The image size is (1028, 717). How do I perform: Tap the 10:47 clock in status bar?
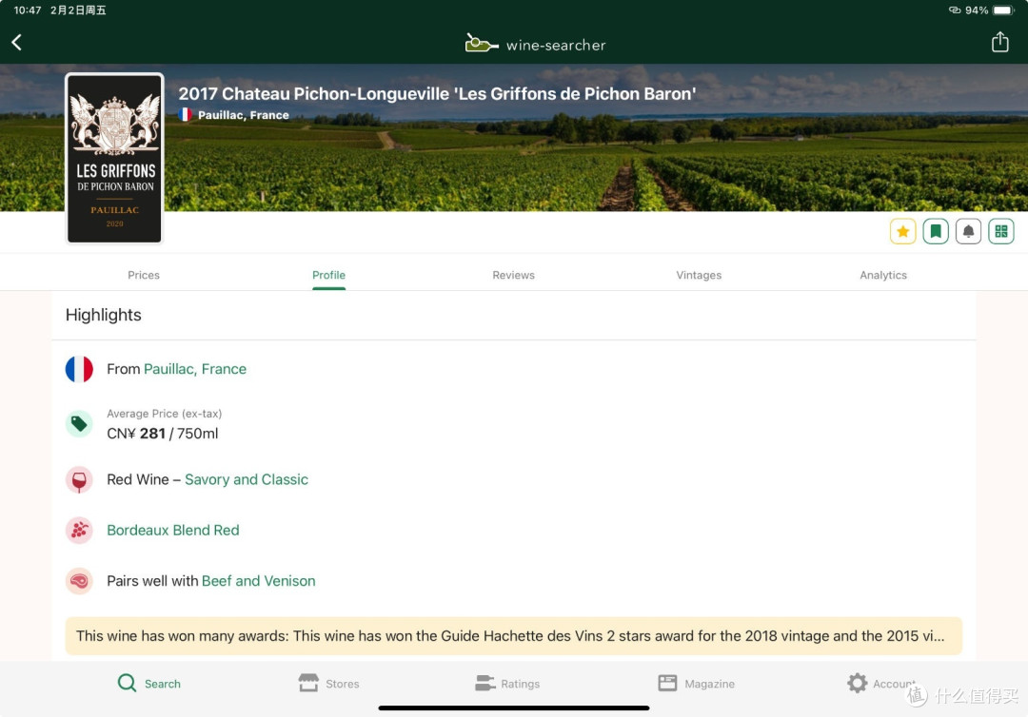pos(28,10)
